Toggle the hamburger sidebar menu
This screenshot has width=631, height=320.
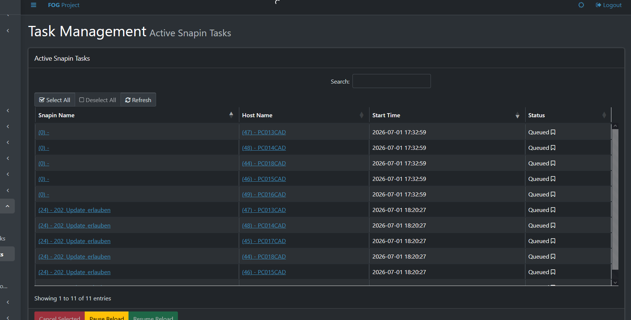34,5
